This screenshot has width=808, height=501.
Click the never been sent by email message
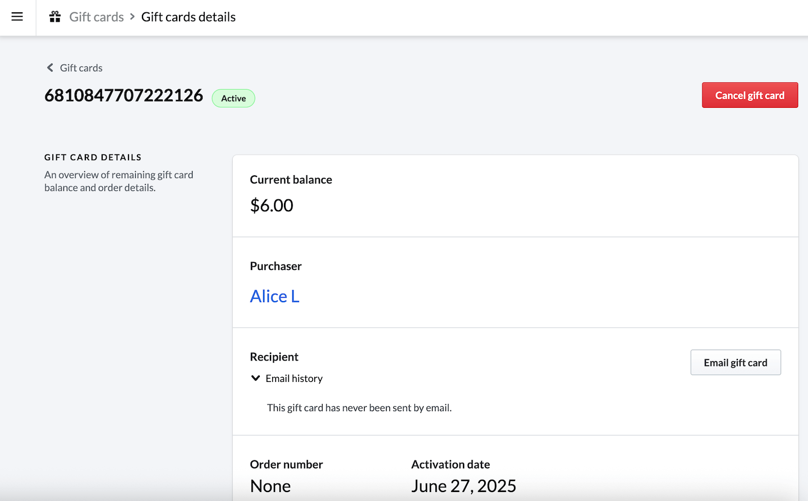(x=359, y=408)
